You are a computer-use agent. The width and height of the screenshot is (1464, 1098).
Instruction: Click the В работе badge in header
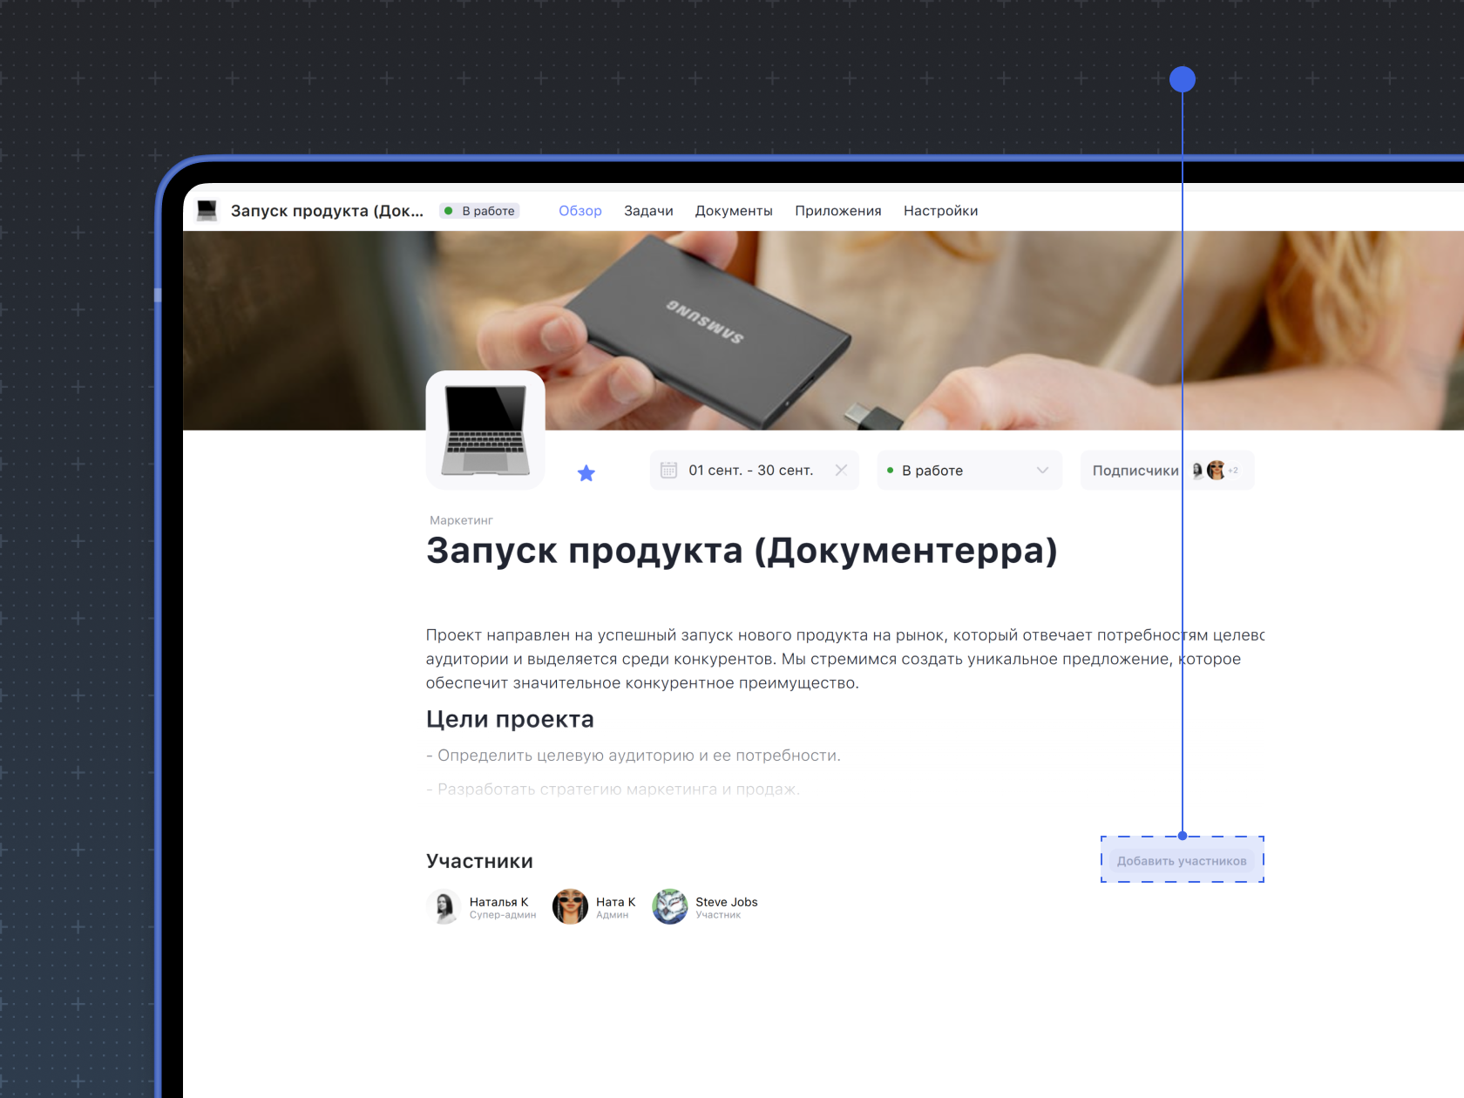480,211
